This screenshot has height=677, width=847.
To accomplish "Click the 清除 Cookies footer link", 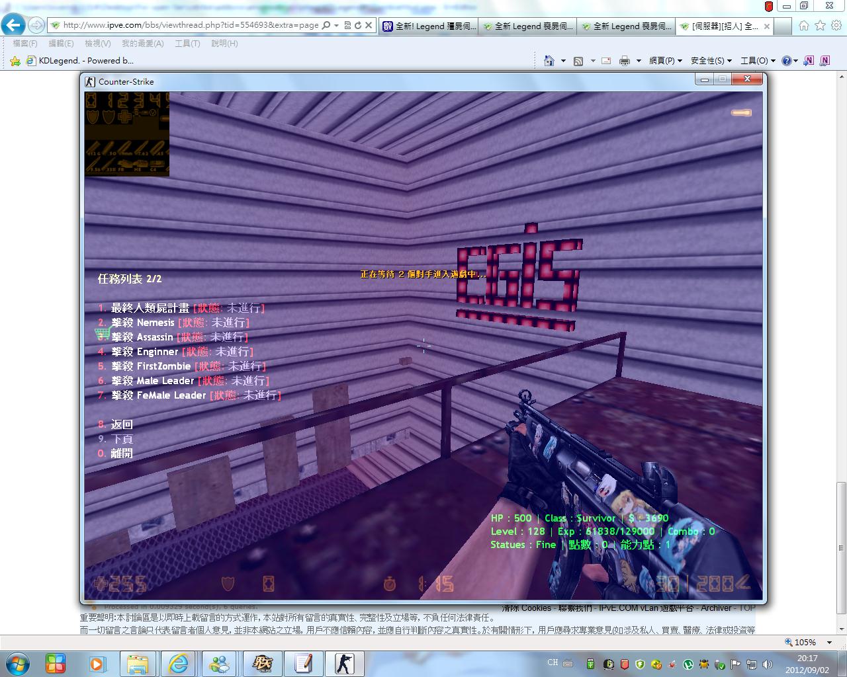I will click(x=526, y=608).
